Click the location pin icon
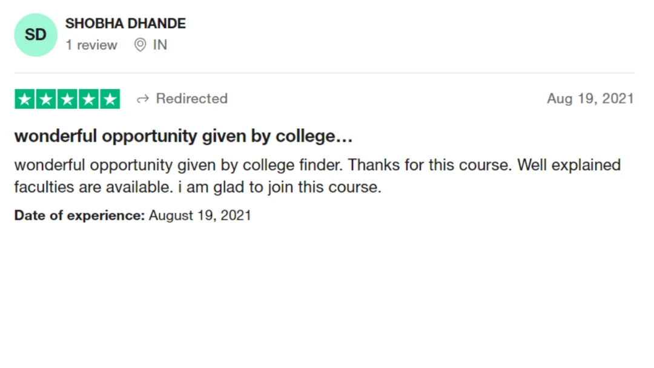The width and height of the screenshot is (654, 368). (140, 45)
